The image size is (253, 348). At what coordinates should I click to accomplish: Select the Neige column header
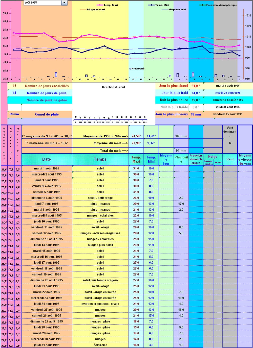click(213, 157)
